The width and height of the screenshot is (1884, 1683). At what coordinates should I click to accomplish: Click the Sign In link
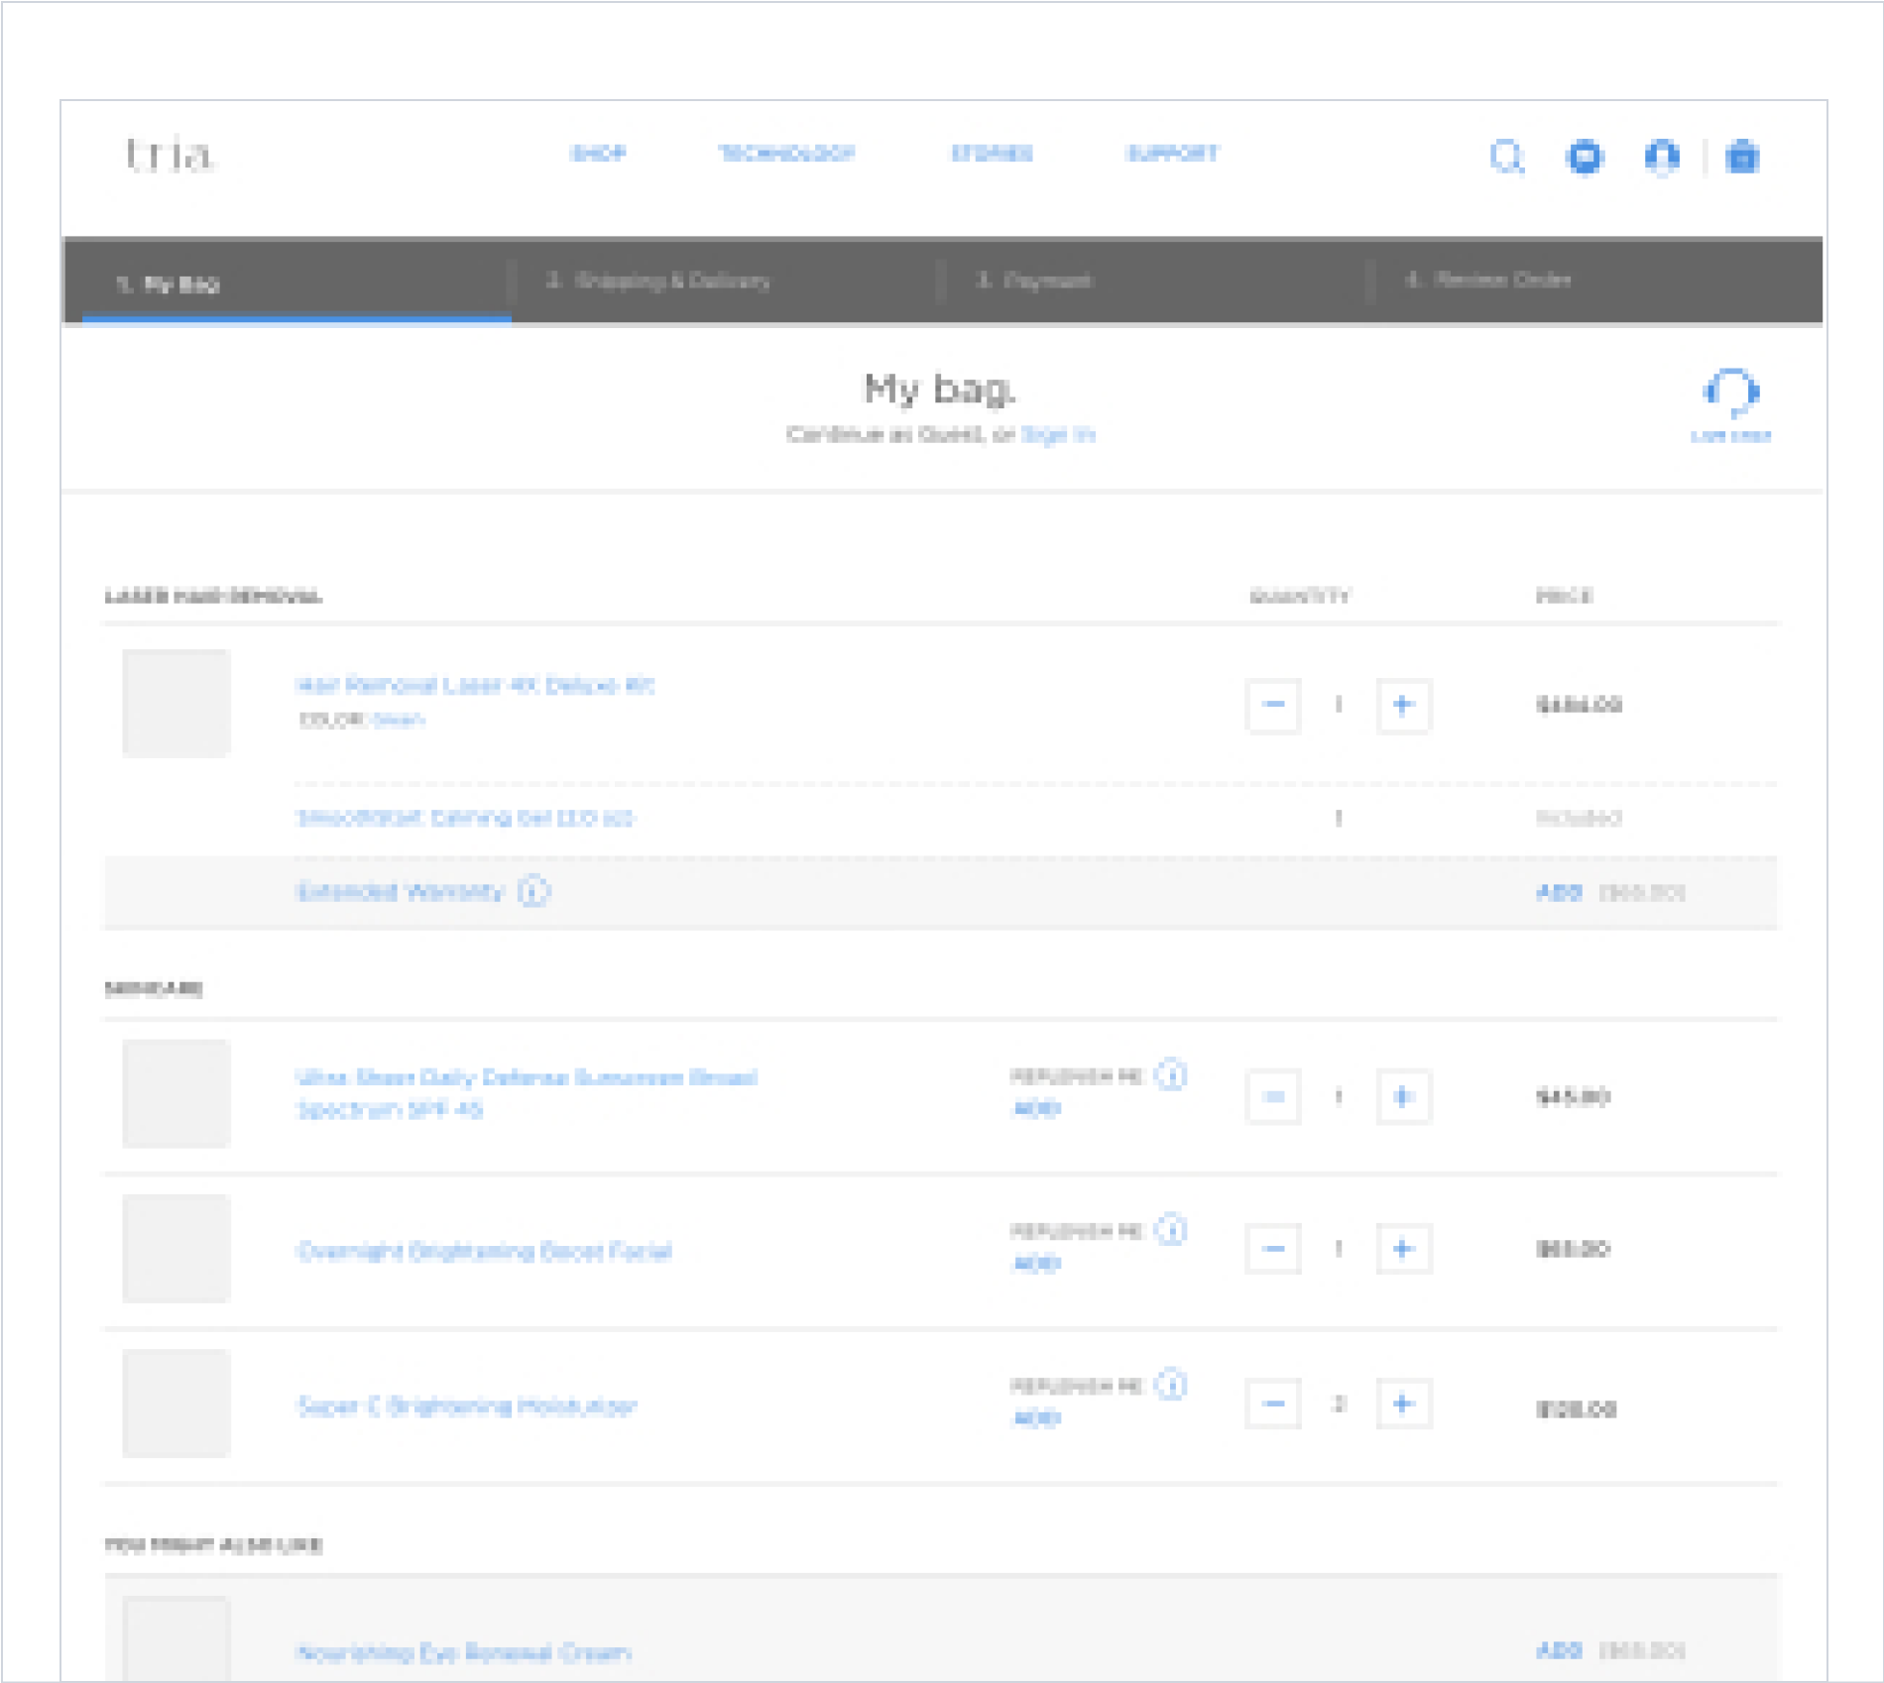tap(1058, 435)
